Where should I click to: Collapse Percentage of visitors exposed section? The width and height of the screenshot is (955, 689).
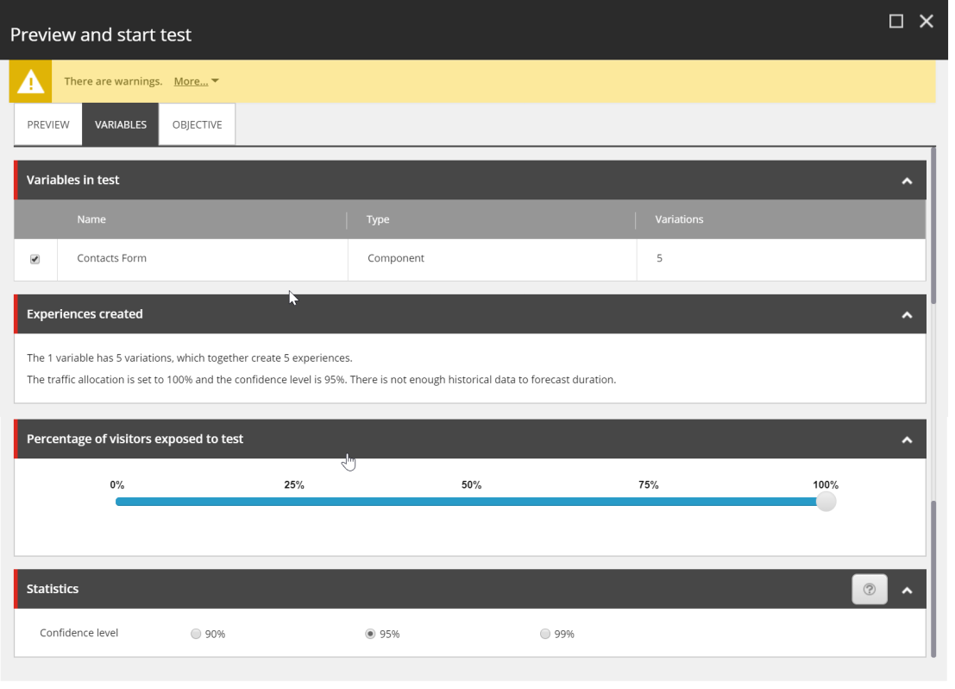[907, 440]
